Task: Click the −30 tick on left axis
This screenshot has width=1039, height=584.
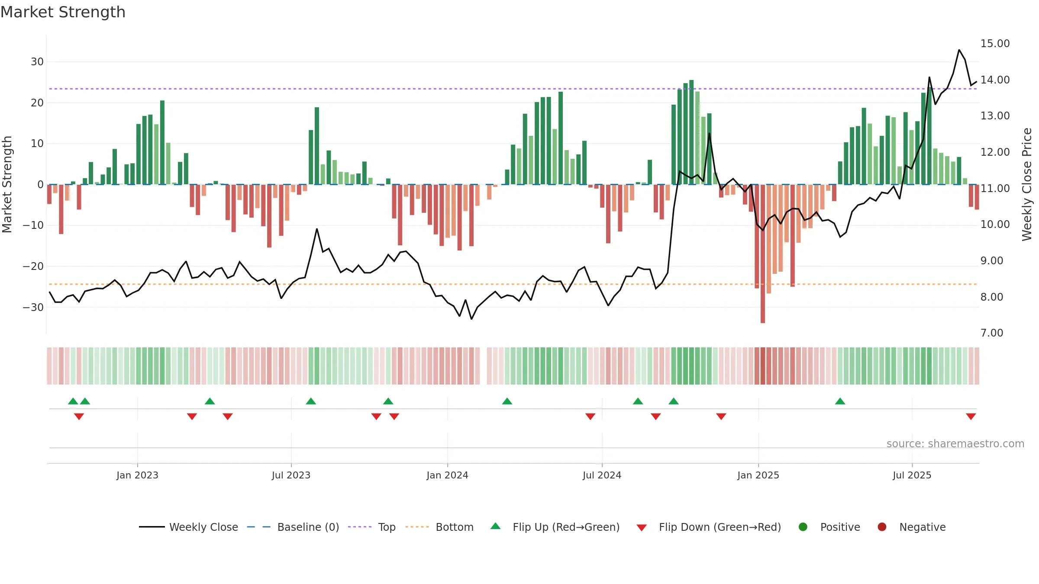Action: tap(33, 308)
